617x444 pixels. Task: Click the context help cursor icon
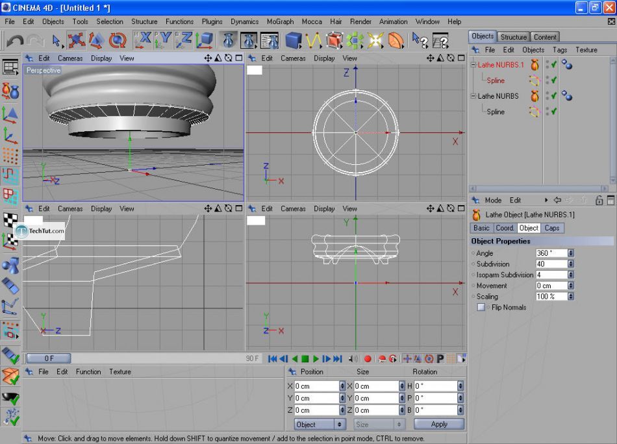point(420,40)
